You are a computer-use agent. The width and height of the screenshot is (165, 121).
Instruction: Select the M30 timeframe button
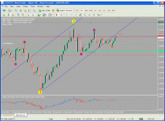(91, 11)
